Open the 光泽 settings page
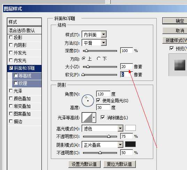 tap(18, 91)
